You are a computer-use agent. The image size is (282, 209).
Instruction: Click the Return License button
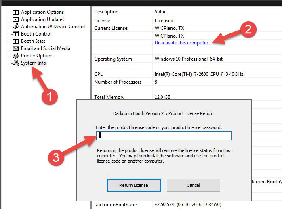click(134, 185)
